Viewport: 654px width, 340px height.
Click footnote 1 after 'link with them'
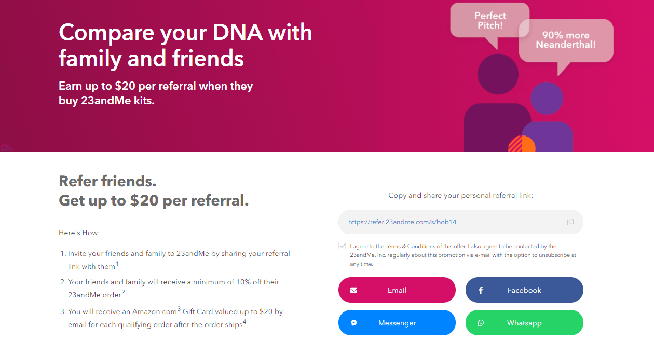(x=117, y=264)
